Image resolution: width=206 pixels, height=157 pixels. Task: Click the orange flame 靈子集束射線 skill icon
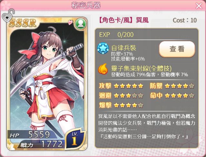click(x=103, y=69)
